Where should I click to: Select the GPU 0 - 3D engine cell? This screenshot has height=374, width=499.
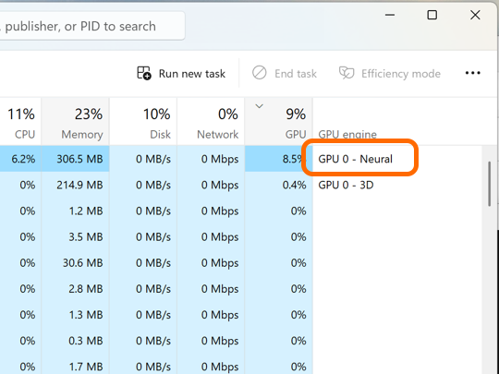click(346, 185)
